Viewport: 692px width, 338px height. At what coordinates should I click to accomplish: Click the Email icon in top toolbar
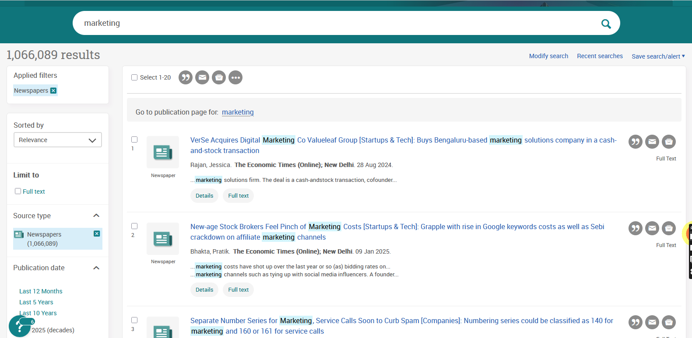[x=202, y=77]
